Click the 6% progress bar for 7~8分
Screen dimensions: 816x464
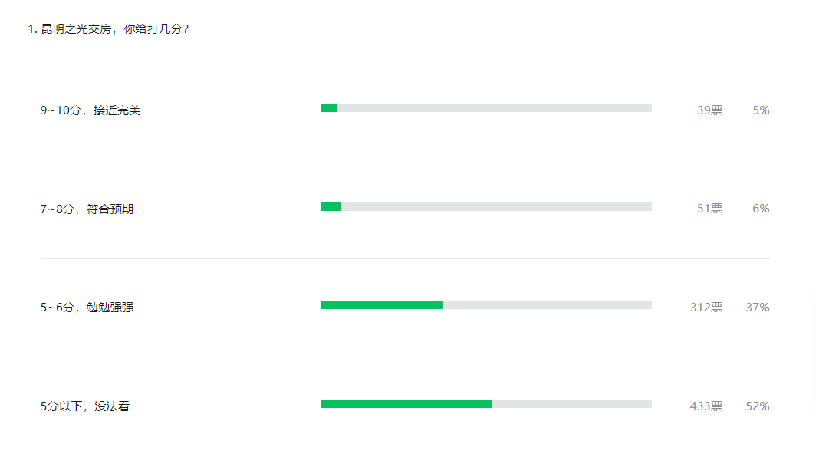(x=486, y=206)
